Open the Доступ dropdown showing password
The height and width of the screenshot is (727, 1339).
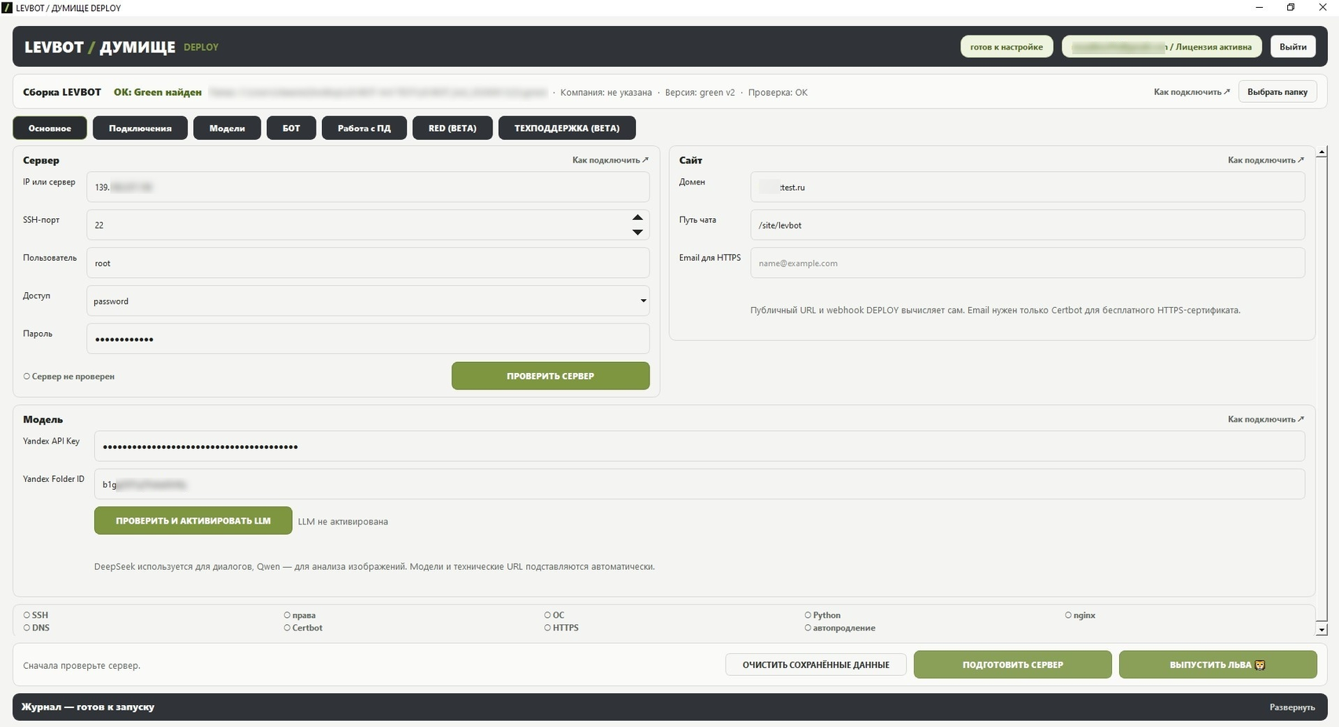coord(368,301)
